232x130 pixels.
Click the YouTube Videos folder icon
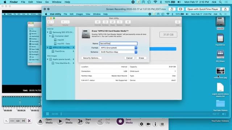tap(220, 104)
